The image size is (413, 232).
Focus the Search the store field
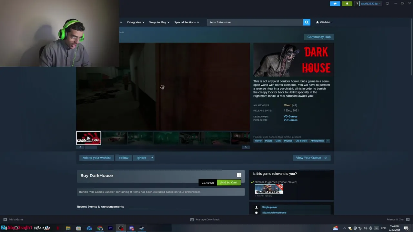(x=255, y=22)
